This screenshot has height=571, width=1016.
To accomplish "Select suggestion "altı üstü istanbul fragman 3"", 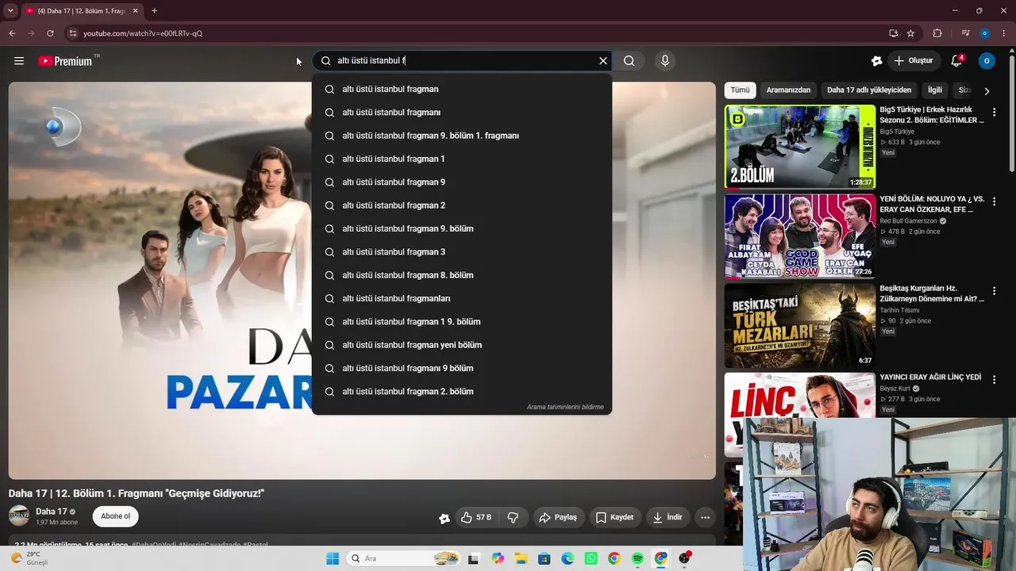I will pyautogui.click(x=462, y=252).
